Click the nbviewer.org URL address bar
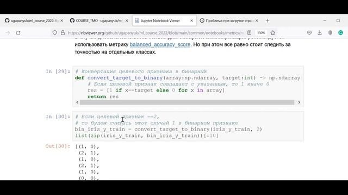The height and width of the screenshot is (195, 348). tap(156, 32)
